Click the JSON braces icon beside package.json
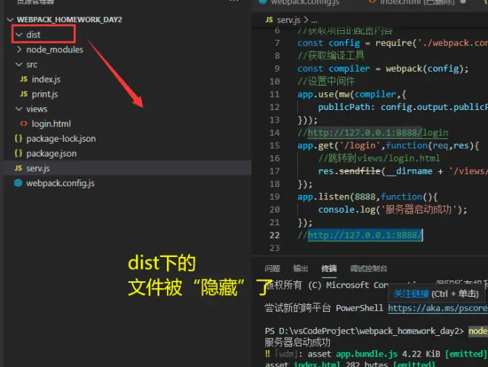 (18, 153)
